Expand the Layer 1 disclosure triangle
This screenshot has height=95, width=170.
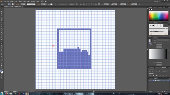click(x=154, y=80)
